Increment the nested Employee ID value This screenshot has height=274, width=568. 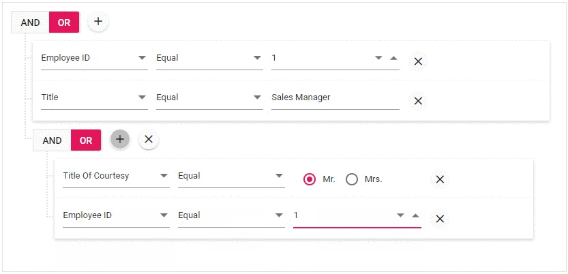pos(415,215)
